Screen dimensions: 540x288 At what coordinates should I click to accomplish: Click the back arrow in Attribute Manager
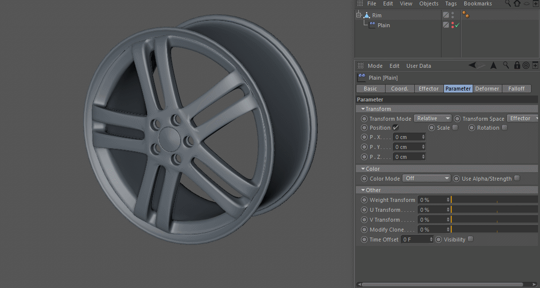473,65
